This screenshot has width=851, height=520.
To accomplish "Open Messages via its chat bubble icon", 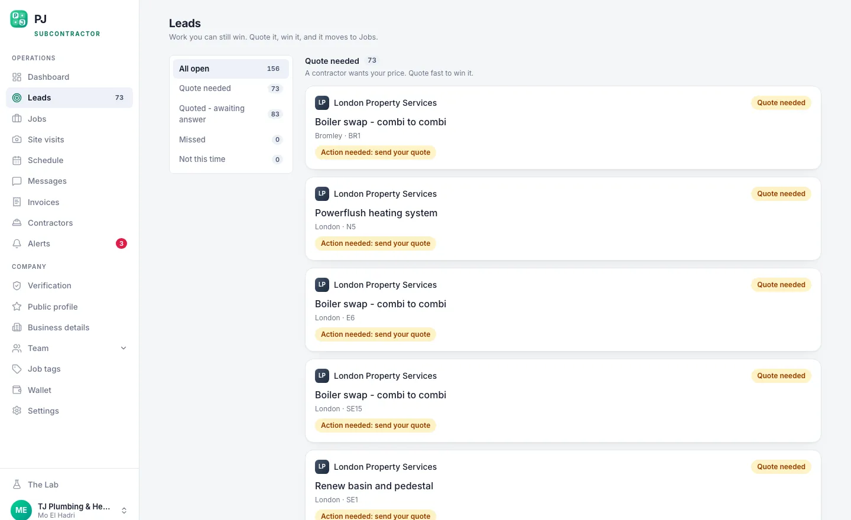I will pyautogui.click(x=17, y=181).
